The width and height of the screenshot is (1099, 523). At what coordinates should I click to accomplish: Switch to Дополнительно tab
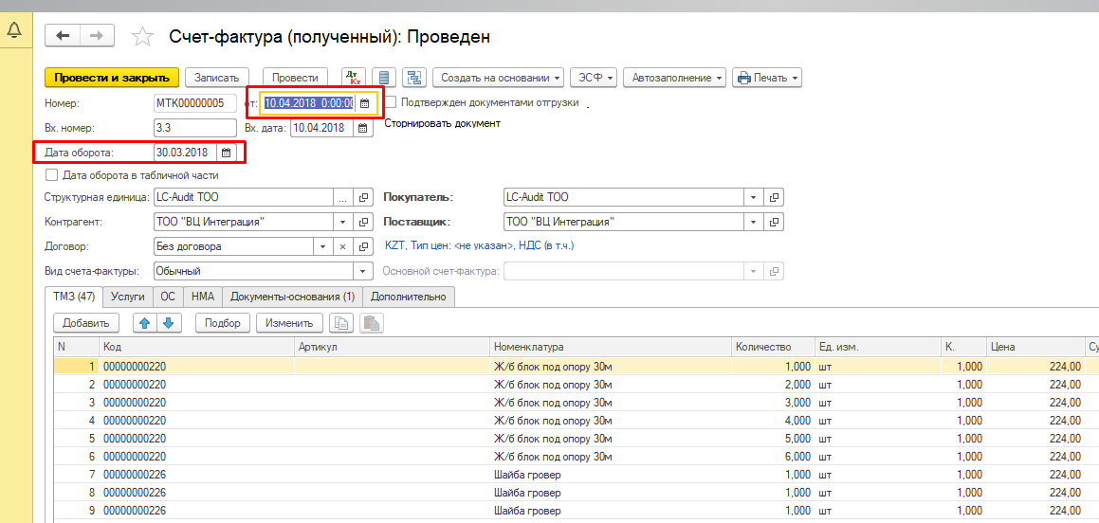[x=409, y=297]
